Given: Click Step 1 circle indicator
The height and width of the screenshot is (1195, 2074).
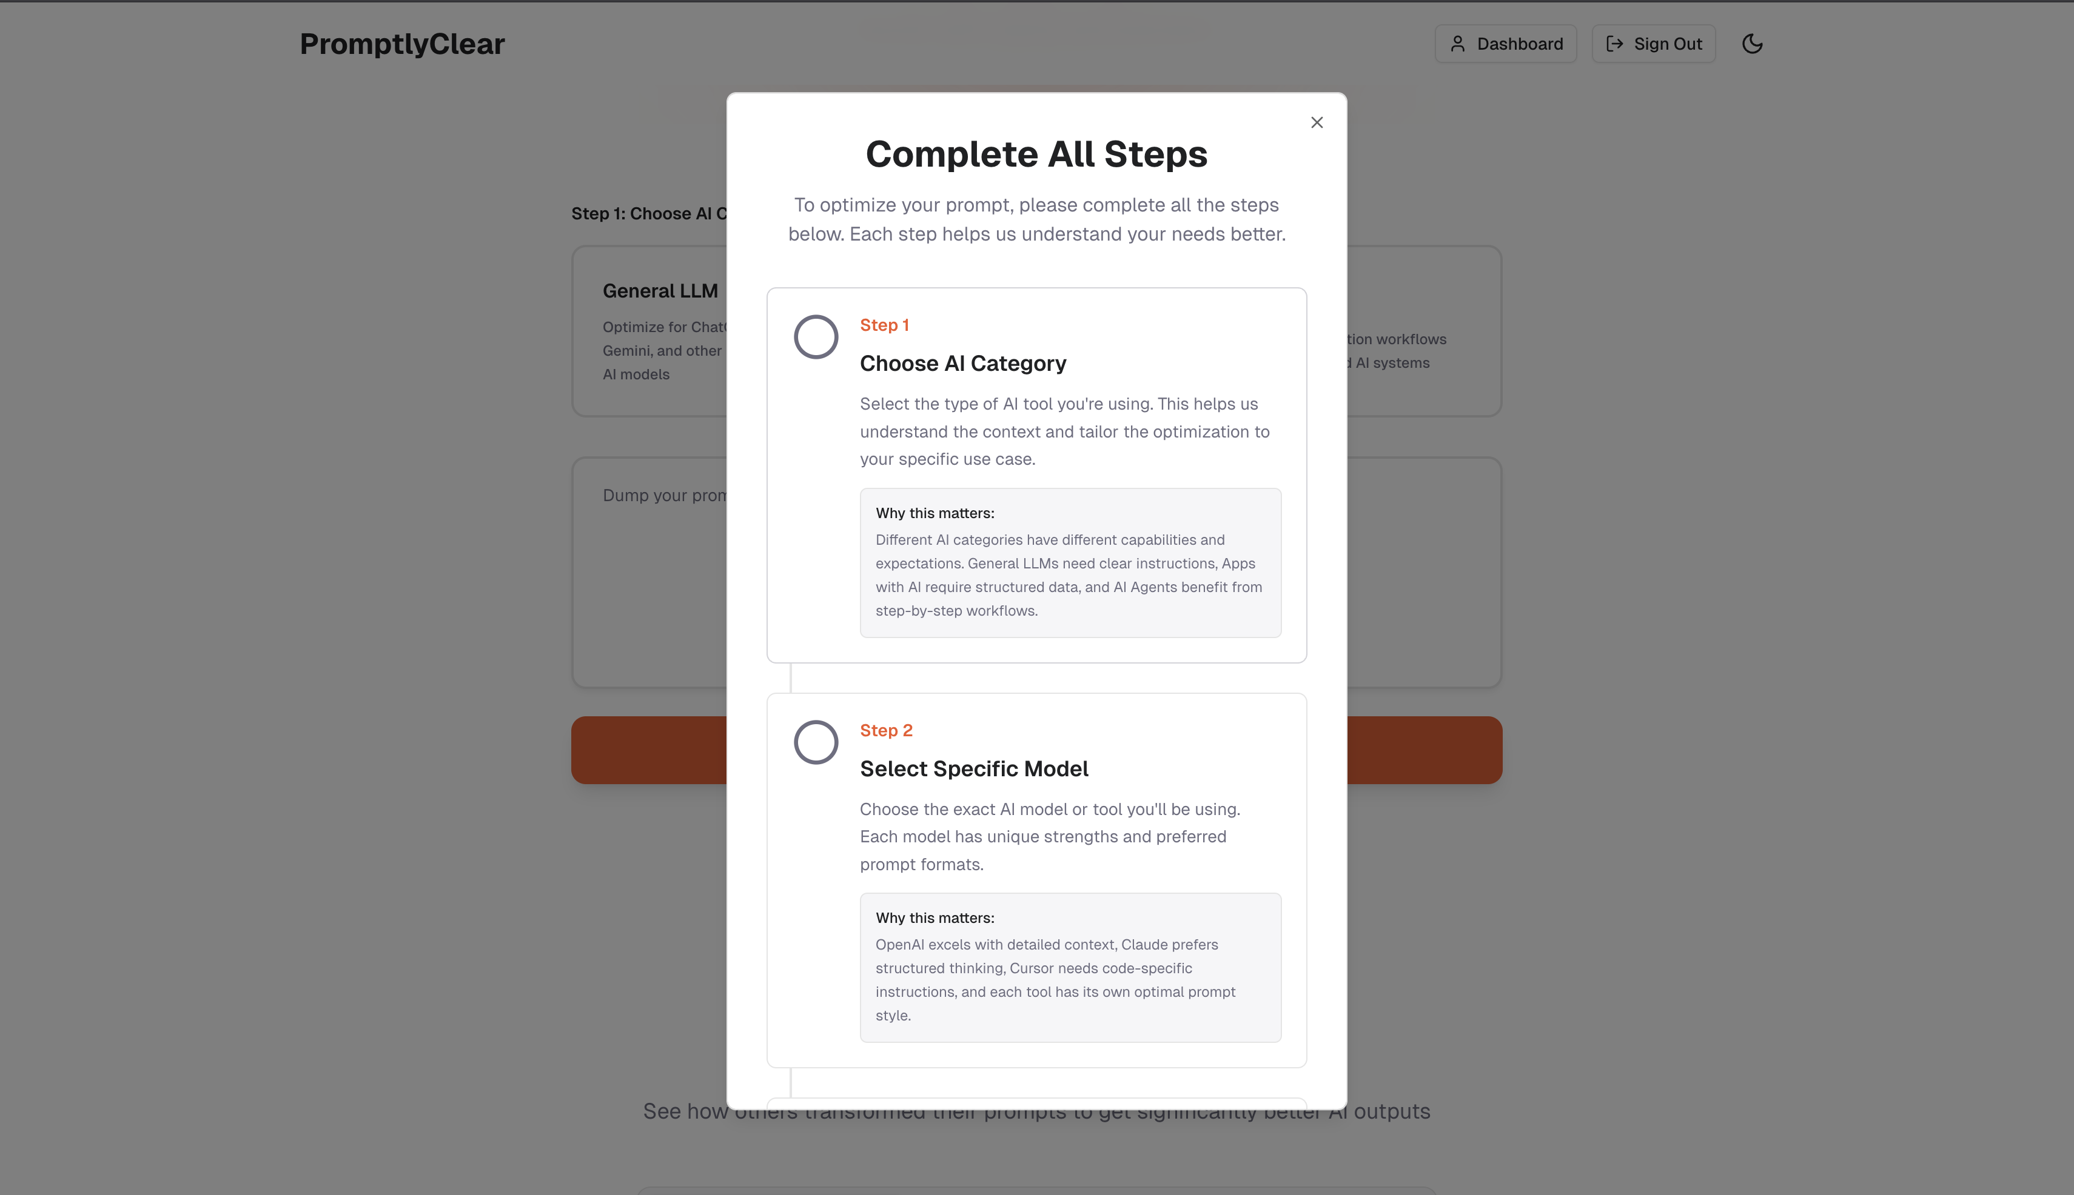Looking at the screenshot, I should pyautogui.click(x=816, y=336).
